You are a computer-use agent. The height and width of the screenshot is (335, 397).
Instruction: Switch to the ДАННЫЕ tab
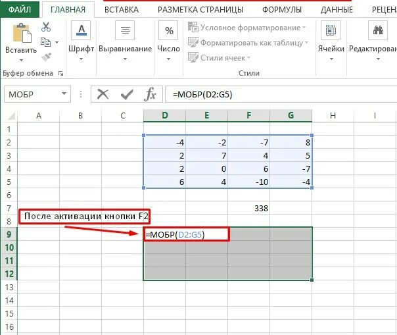[337, 10]
